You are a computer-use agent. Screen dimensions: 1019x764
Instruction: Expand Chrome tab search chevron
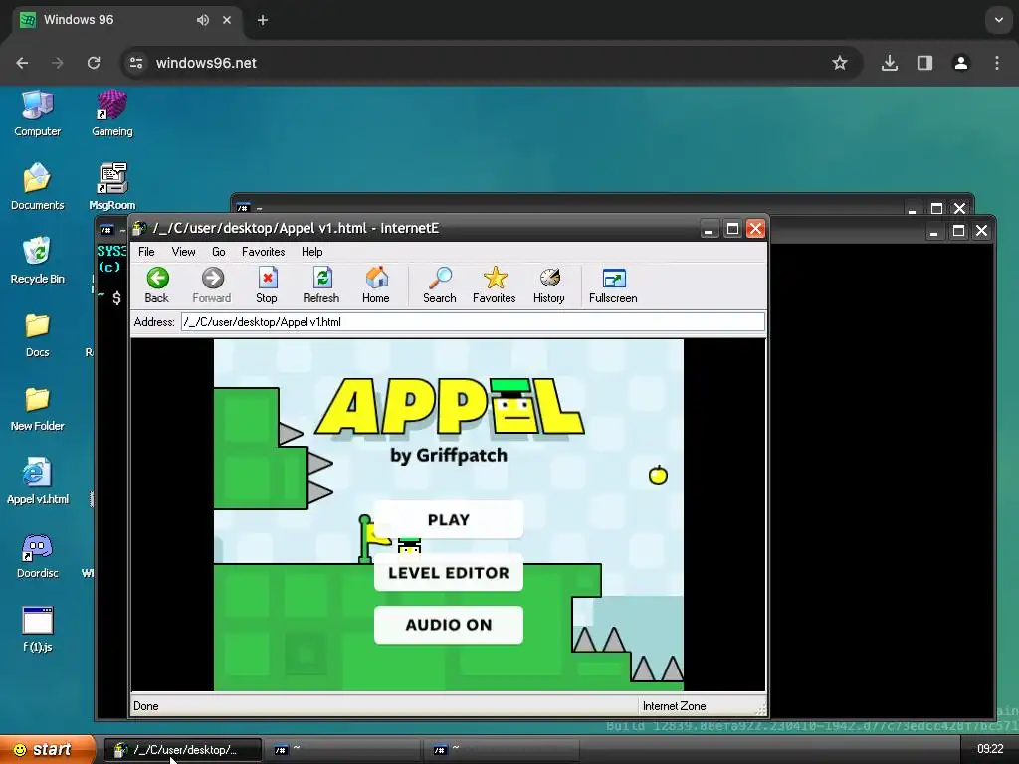click(x=999, y=20)
